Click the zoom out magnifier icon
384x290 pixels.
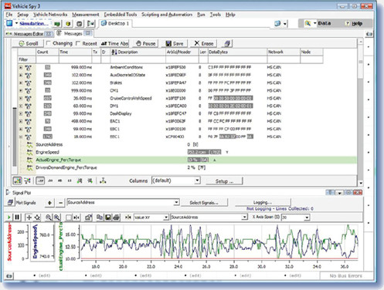(48, 217)
